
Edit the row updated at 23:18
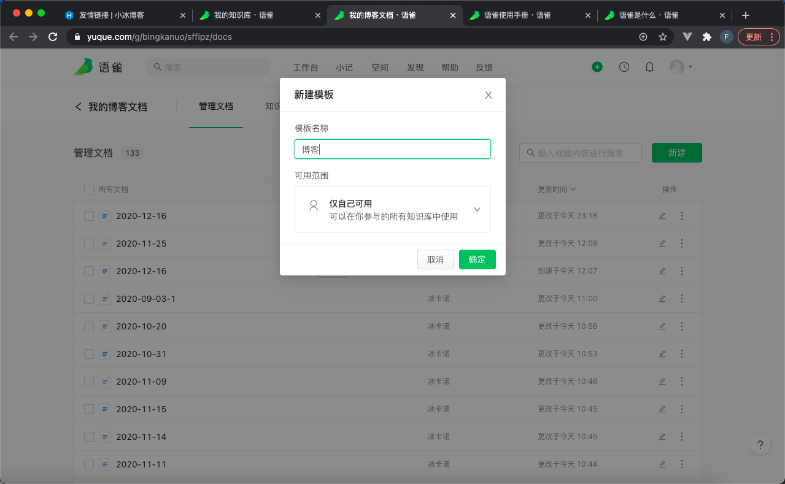[662, 216]
